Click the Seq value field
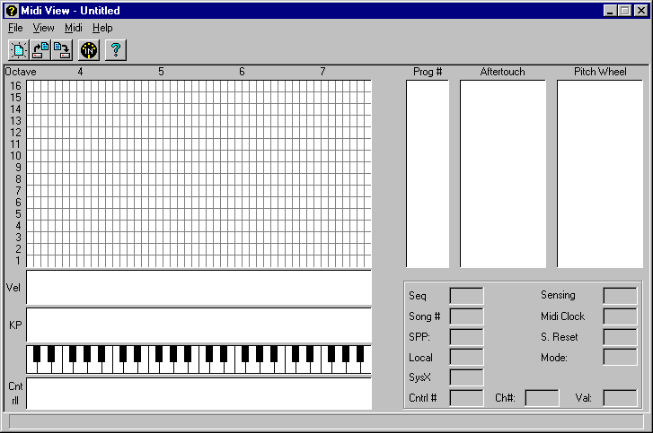This screenshot has width=653, height=433. click(x=466, y=296)
